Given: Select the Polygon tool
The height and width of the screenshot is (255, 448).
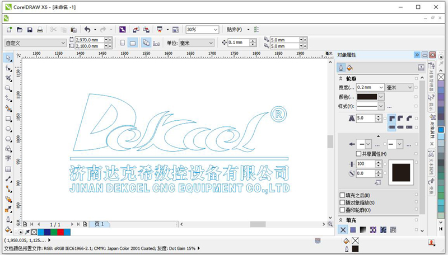Looking at the screenshot, I should (x=8, y=139).
